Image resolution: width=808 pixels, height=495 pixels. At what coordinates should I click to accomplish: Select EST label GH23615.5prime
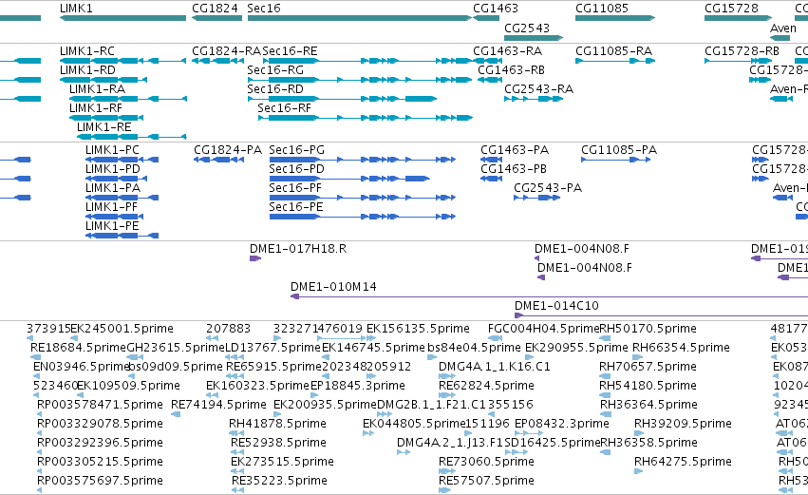coord(176,348)
